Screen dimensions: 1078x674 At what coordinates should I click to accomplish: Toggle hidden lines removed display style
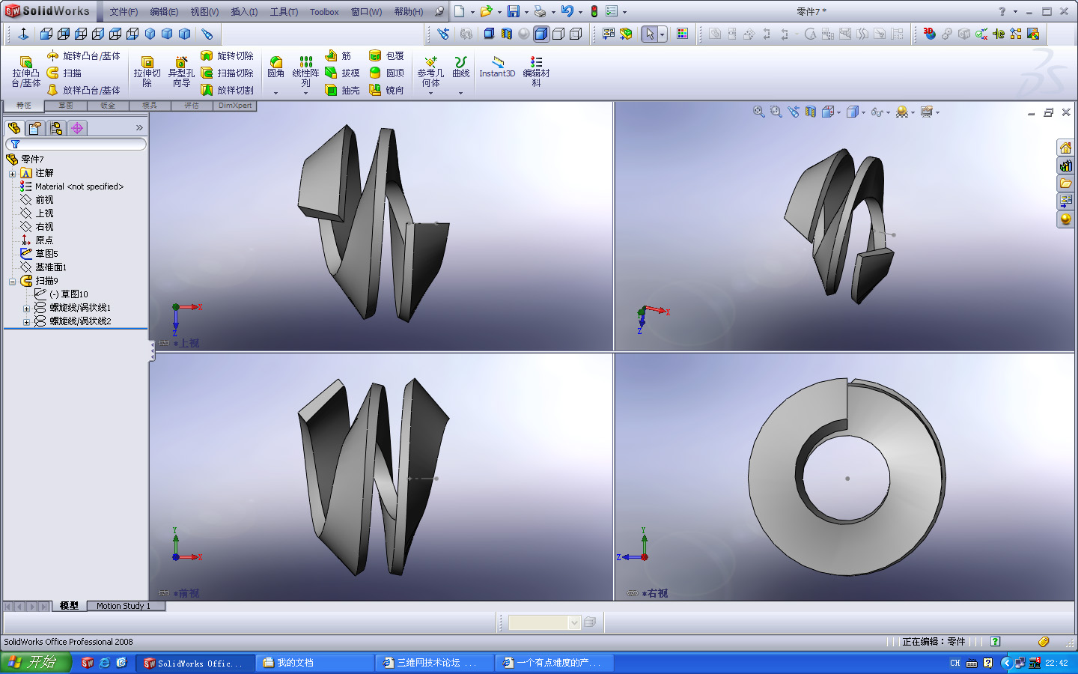click(558, 34)
